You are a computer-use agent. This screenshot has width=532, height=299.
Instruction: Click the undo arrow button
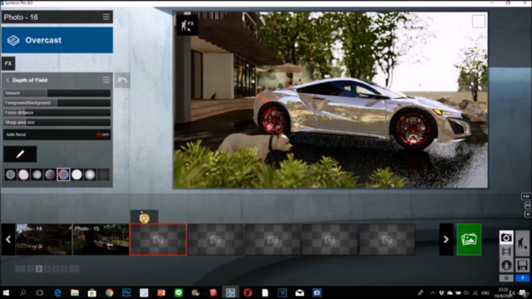[122, 81]
